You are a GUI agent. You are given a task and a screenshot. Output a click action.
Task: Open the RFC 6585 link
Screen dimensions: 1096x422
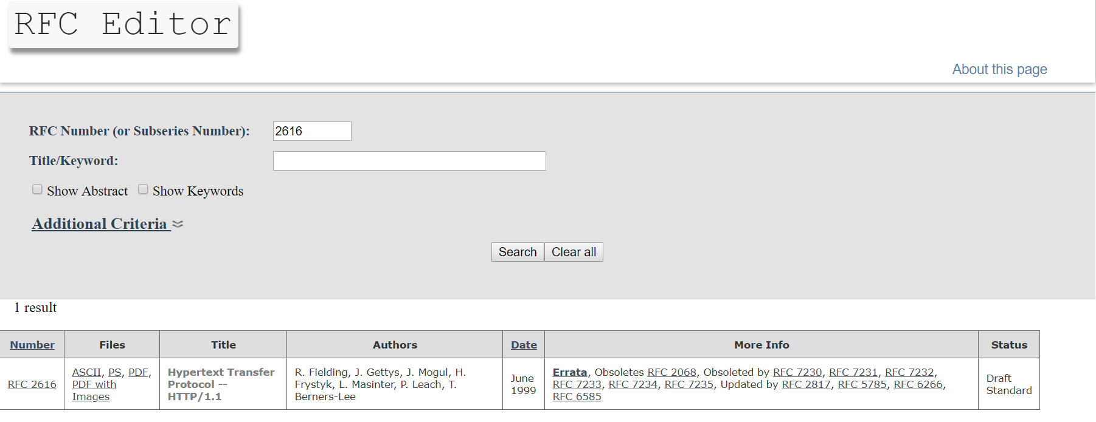577,396
